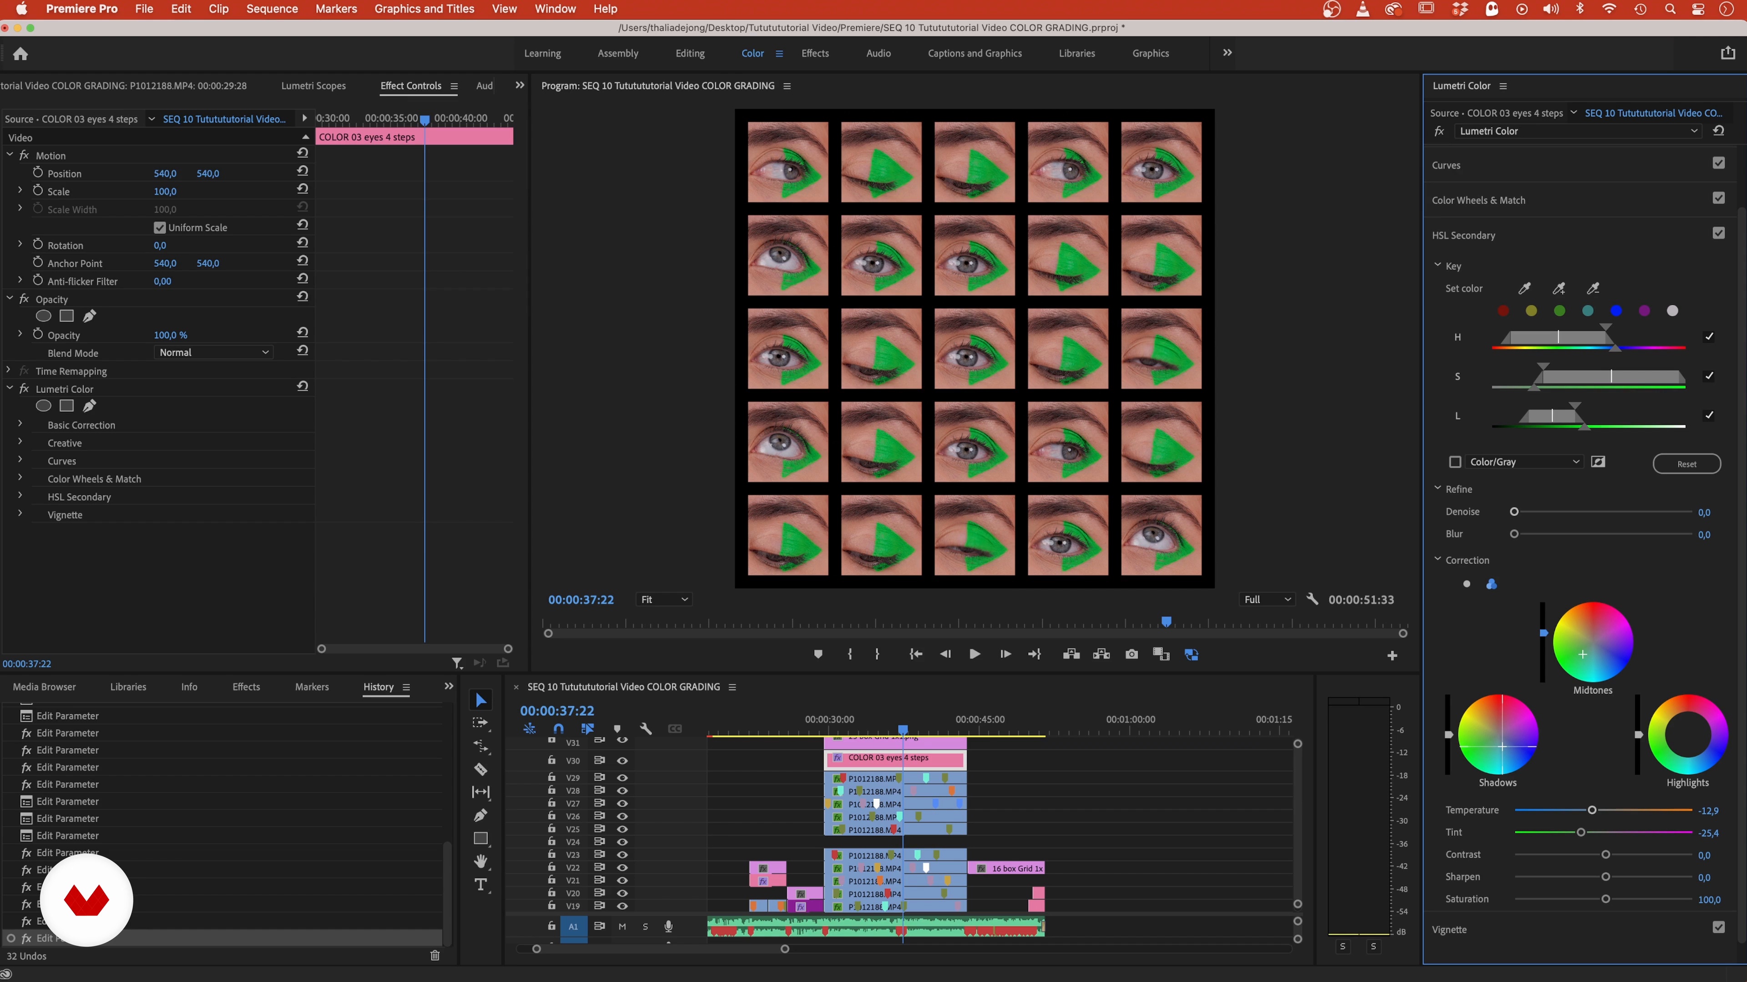1747x982 pixels.
Task: Collapse the Refine section
Action: coord(1438,488)
